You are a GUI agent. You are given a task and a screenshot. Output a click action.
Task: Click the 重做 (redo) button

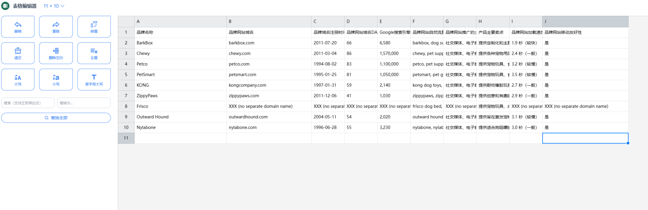tap(56, 27)
